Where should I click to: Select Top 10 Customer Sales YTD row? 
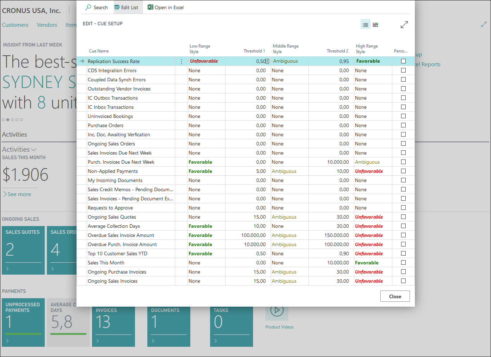point(245,253)
